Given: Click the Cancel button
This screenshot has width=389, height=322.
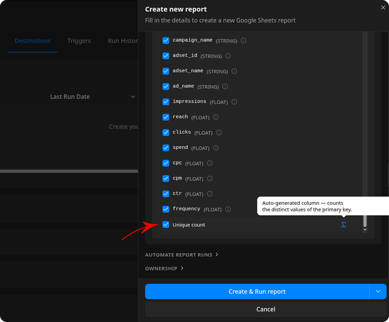Looking at the screenshot, I should [266, 309].
